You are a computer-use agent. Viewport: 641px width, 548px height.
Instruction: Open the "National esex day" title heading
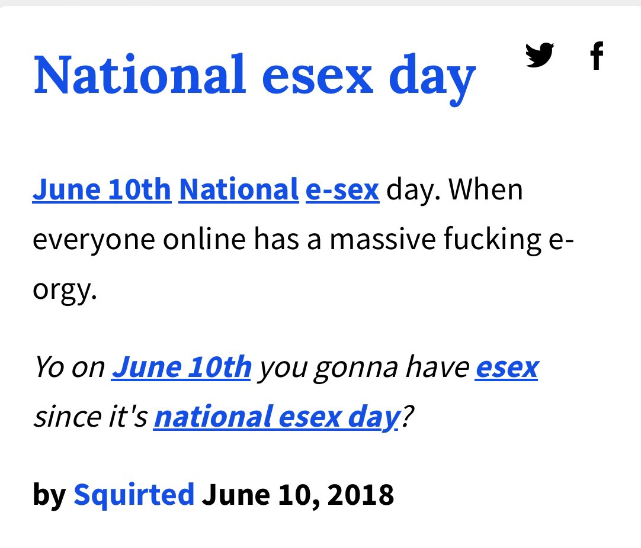point(255,76)
